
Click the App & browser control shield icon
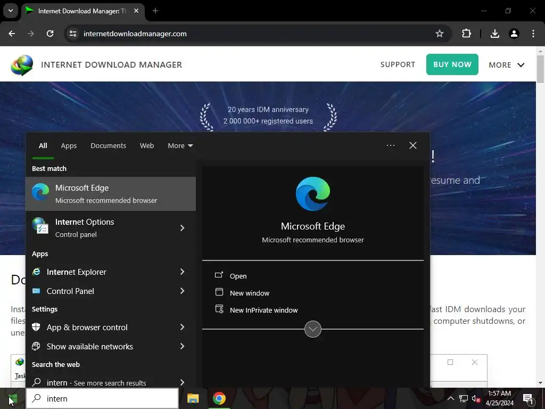pos(36,327)
